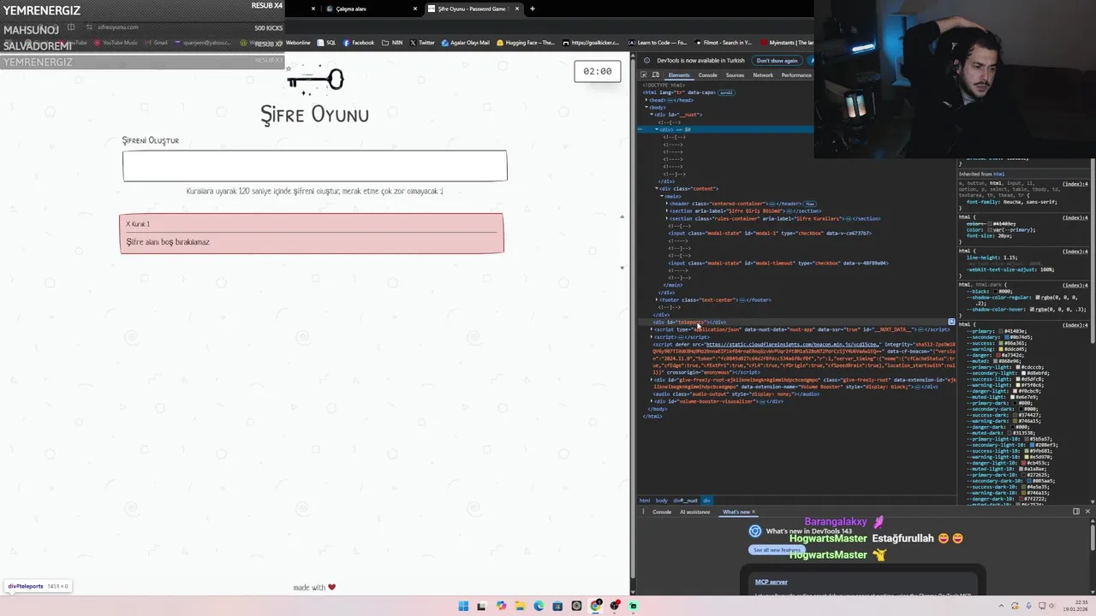This screenshot has width=1096, height=616.
Task: Open the MCP server link
Action: point(771,582)
